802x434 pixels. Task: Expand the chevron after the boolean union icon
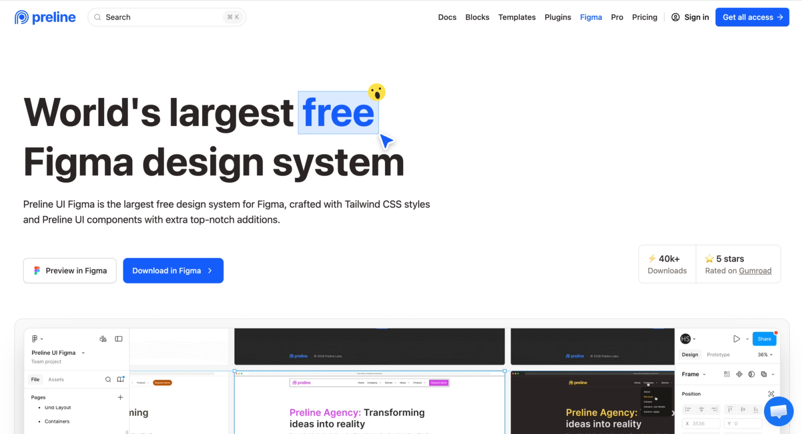pos(773,374)
